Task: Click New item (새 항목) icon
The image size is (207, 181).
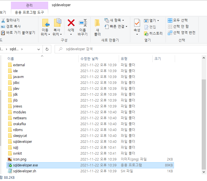Action: click(107, 20)
